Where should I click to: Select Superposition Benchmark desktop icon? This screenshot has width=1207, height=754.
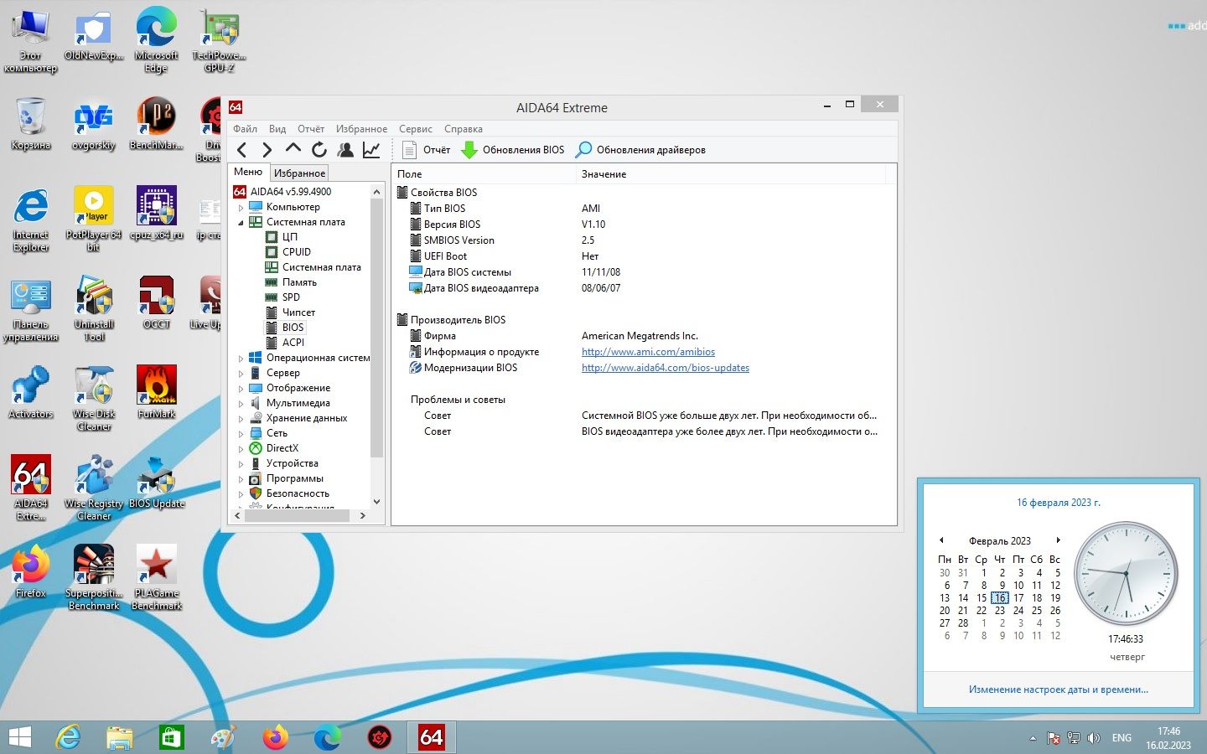pos(94,577)
